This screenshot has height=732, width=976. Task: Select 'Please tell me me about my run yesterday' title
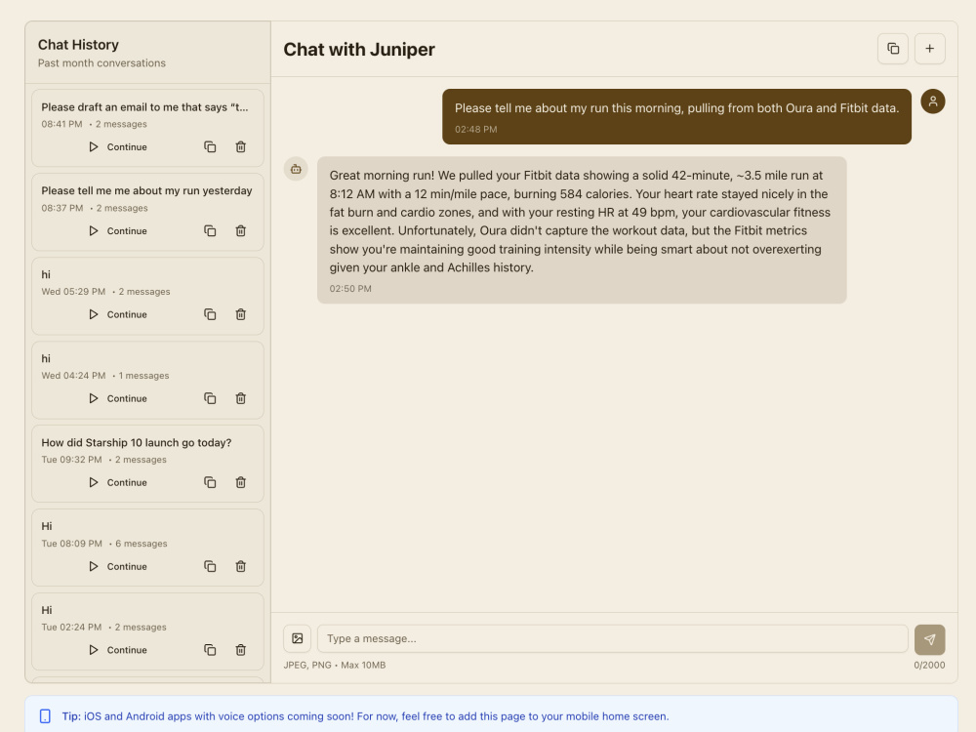coord(147,190)
